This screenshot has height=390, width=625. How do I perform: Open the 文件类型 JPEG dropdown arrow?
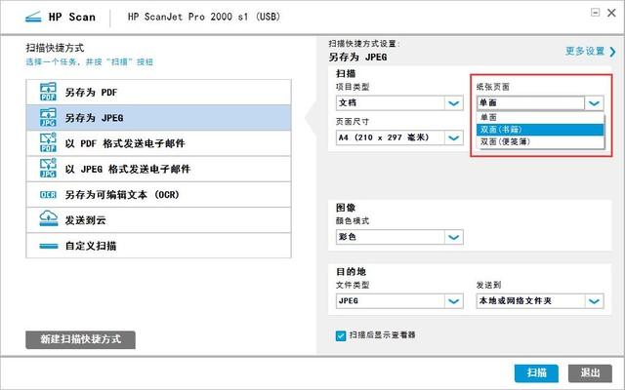pyautogui.click(x=453, y=301)
